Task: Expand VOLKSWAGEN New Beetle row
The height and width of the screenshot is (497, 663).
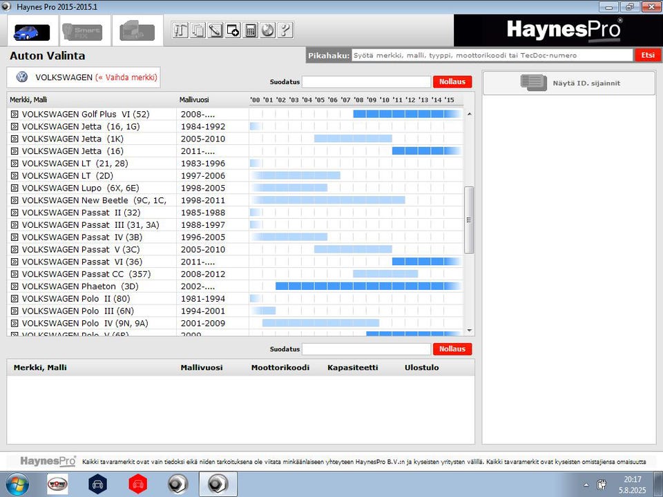Action: [15, 200]
